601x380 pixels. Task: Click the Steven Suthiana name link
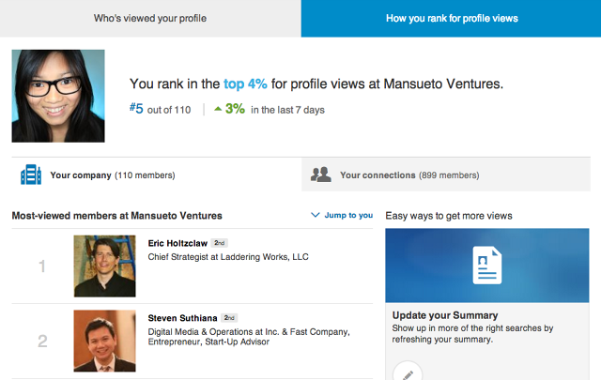[182, 318]
